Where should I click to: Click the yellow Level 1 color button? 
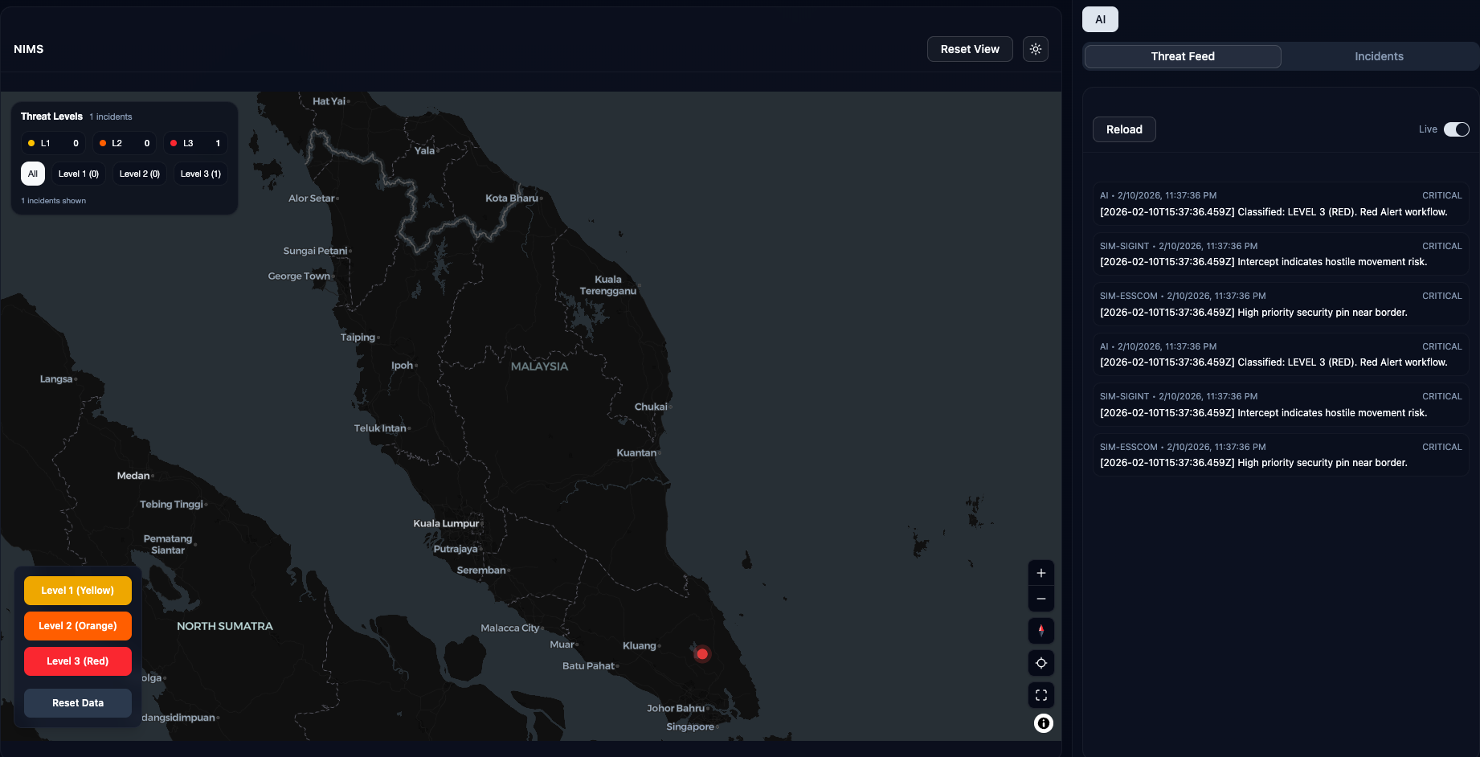pos(77,590)
